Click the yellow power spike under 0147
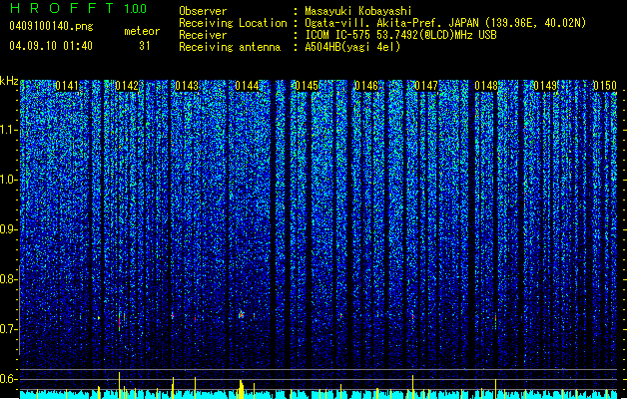Image resolution: width=628 pixels, height=399 pixels. tap(412, 386)
